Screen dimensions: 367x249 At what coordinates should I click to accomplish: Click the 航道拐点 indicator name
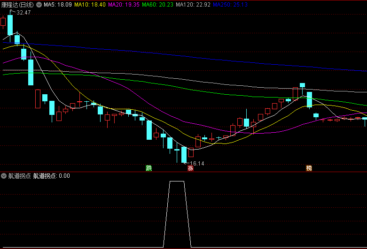coord(19,176)
